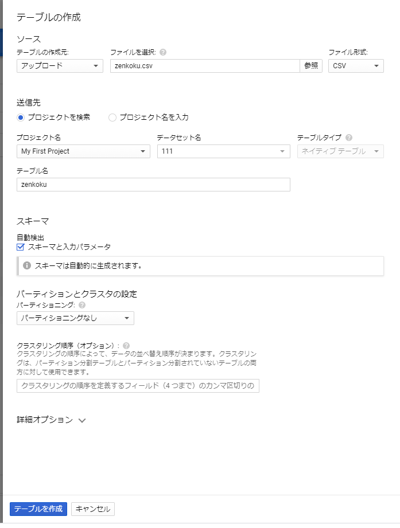Screen dimensions: 400x528
Task: Open the disabled ネイティブ テーブル type dropdown
Action: [340, 151]
